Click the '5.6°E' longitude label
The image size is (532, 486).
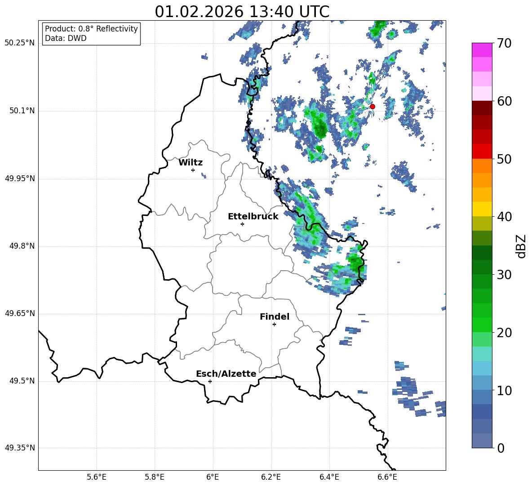tap(97, 477)
